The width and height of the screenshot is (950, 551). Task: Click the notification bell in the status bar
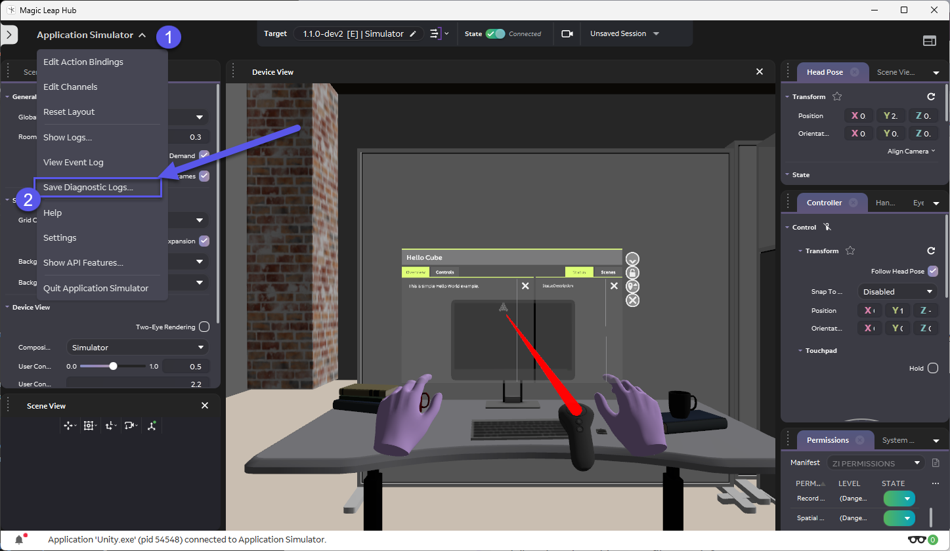(20, 540)
